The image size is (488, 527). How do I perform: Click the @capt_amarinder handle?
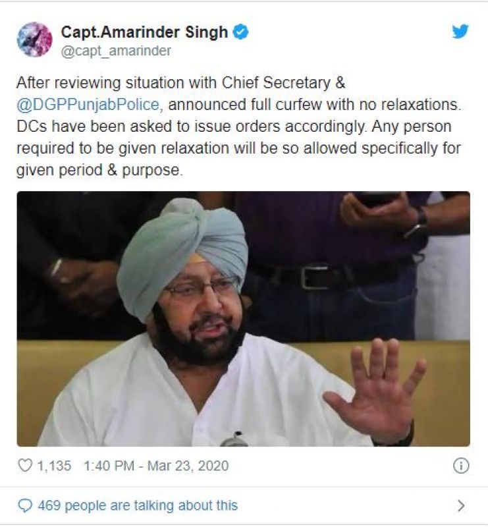[x=116, y=51]
